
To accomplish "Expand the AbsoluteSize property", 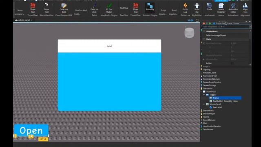I will tap(204, 59).
